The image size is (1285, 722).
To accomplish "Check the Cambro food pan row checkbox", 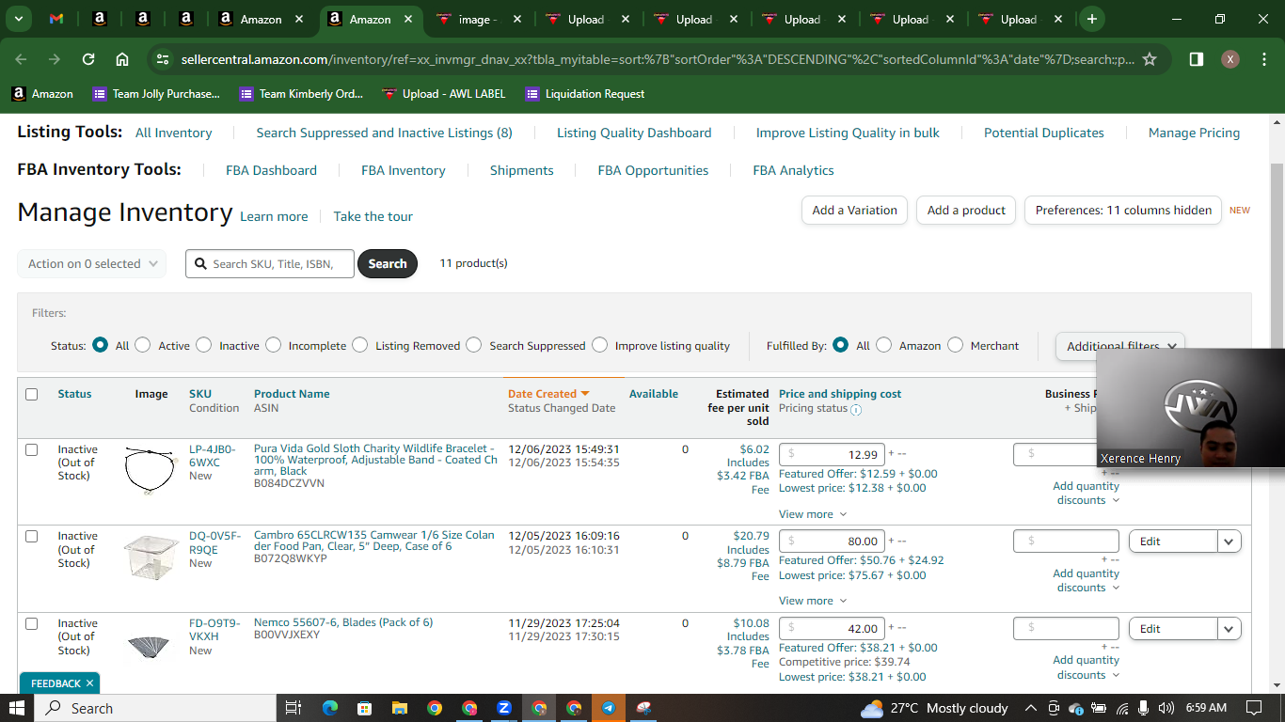I will point(32,536).
